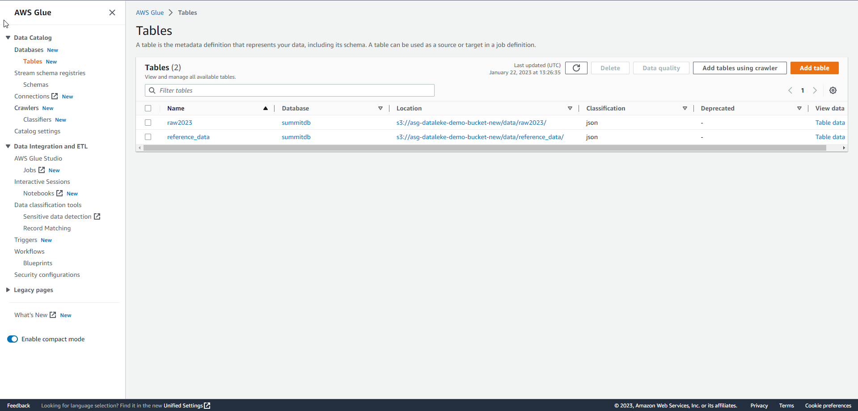
Task: Focus the Filter tables search field
Action: pos(290,90)
